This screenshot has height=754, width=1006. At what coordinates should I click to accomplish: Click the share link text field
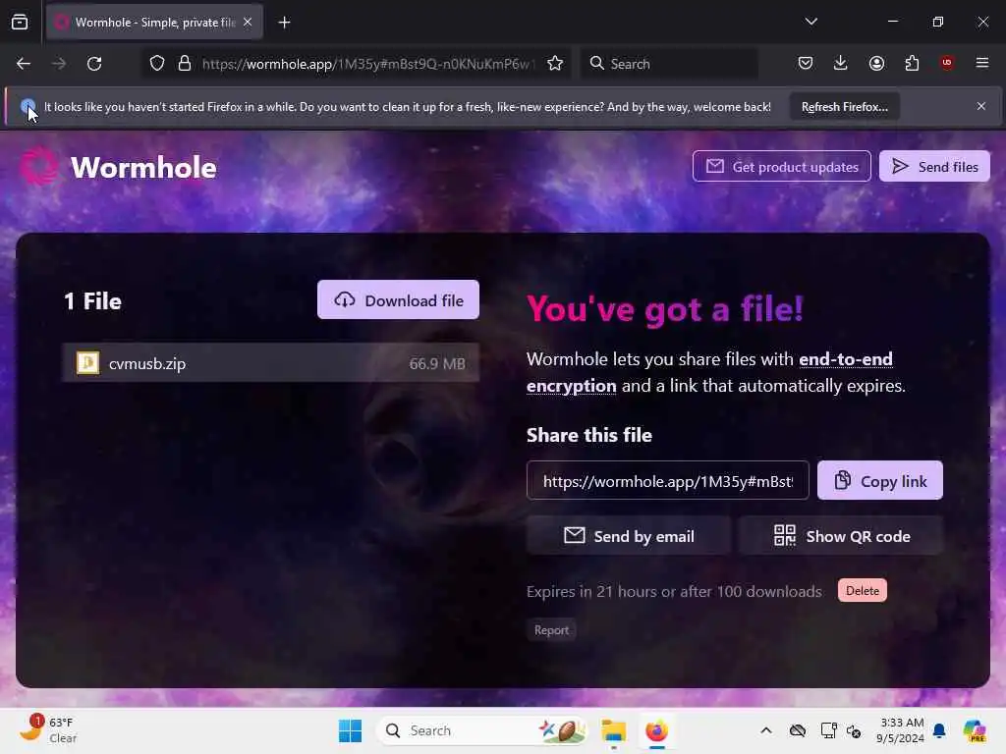point(667,481)
